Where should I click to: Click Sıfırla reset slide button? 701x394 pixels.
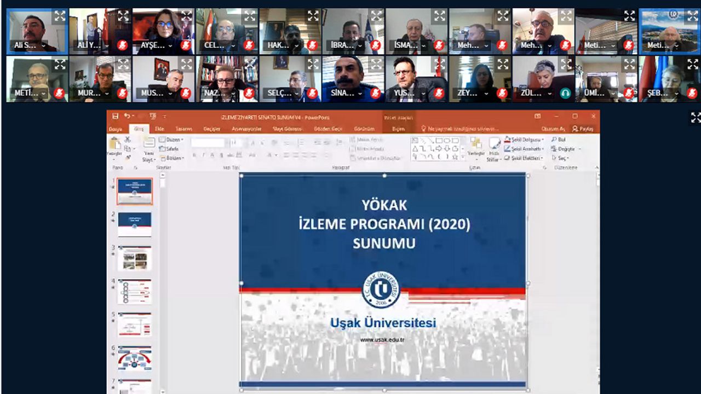[169, 149]
